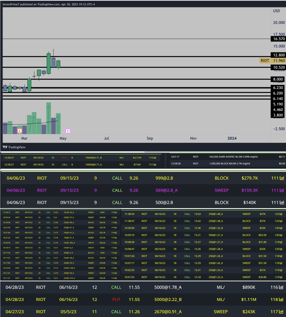The height and width of the screenshot is (317, 286).
Task: Click chart icon in the 999@2.8 BLOCK row
Action: pos(282,178)
